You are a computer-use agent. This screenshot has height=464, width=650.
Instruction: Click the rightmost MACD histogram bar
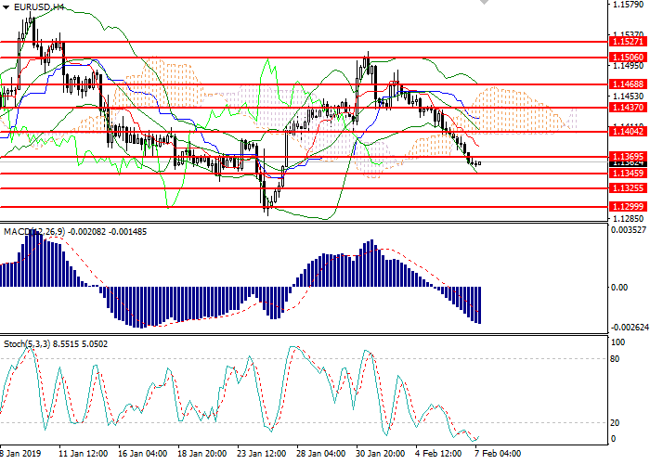point(480,304)
